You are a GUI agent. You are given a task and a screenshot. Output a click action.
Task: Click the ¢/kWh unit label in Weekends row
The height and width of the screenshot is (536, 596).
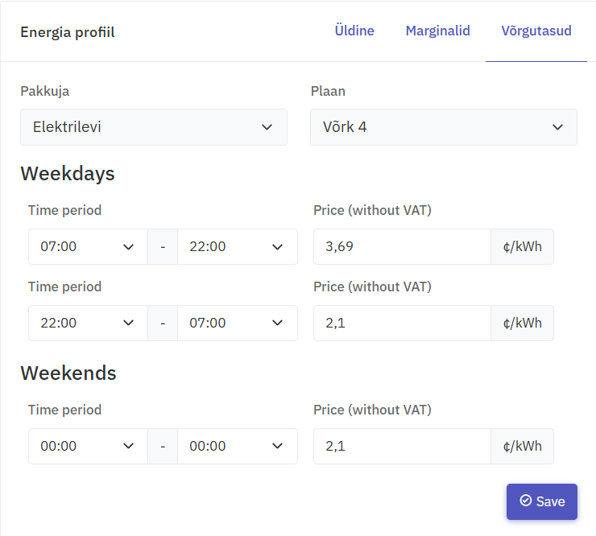tap(522, 446)
